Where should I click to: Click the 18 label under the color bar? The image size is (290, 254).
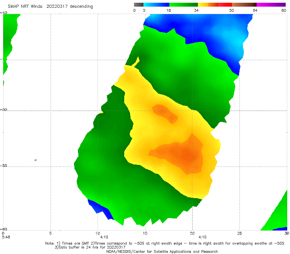point(169,10)
